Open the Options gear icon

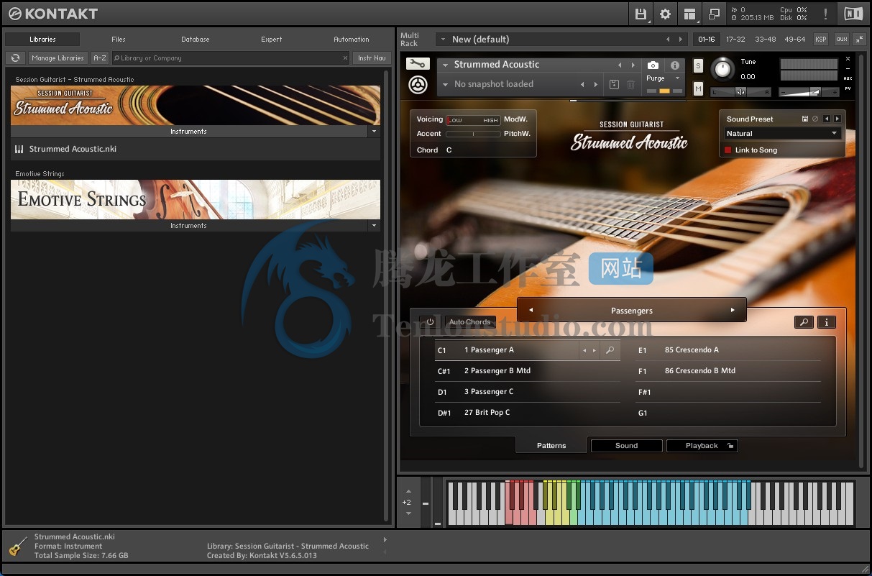pos(665,14)
